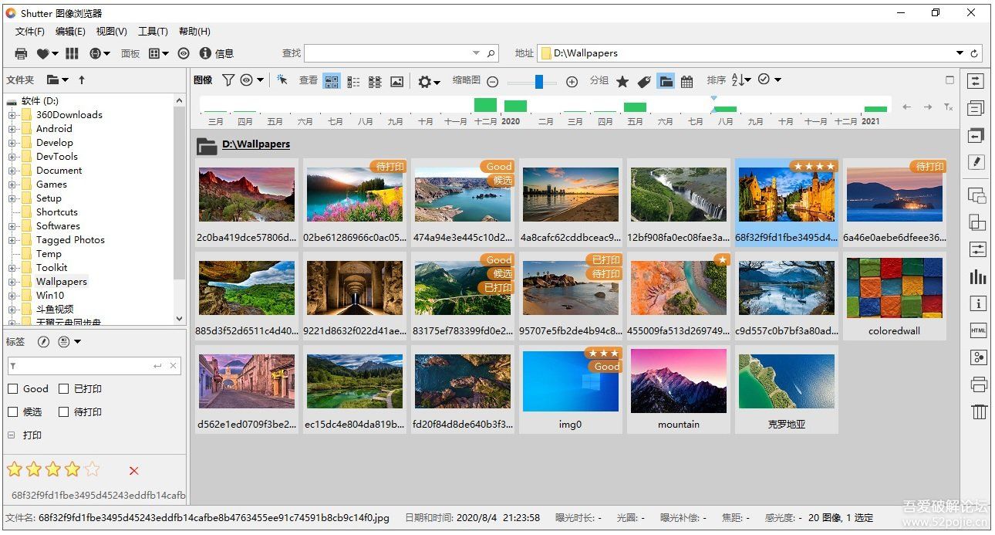
Task: Click the trash icon in right sidebar
Action: click(979, 411)
